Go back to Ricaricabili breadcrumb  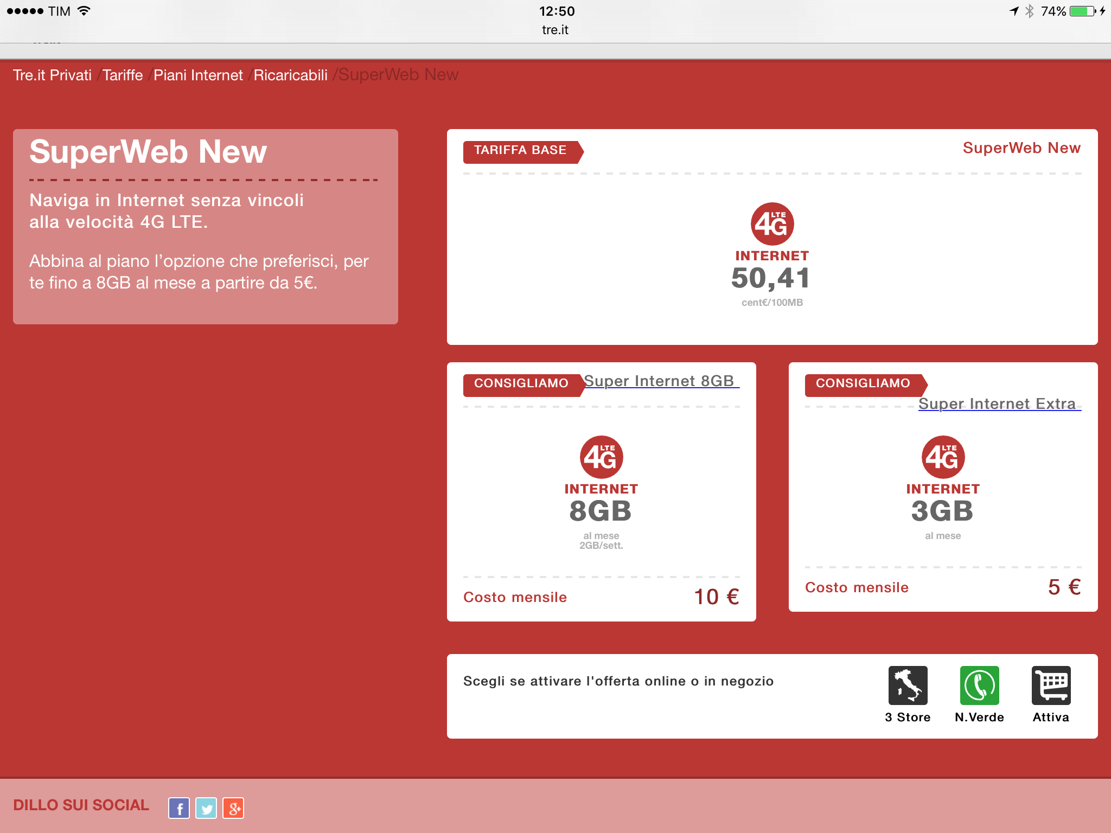point(290,75)
